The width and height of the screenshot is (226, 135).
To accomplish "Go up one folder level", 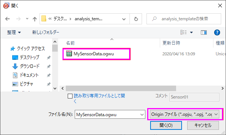I will tap(35, 19).
